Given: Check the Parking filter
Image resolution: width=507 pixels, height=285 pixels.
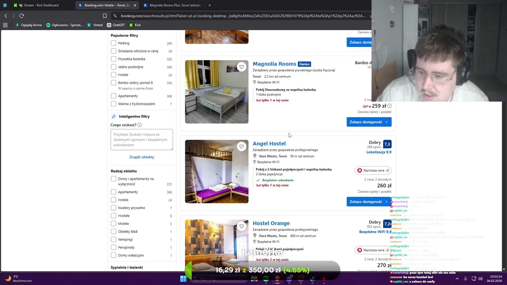Looking at the screenshot, I should (x=114, y=43).
